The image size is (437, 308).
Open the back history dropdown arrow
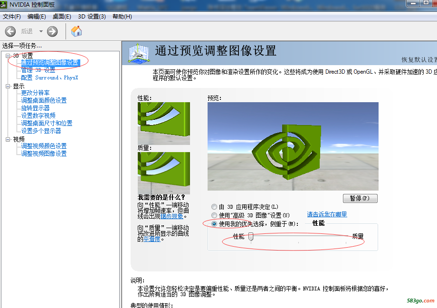pyautogui.click(x=41, y=31)
